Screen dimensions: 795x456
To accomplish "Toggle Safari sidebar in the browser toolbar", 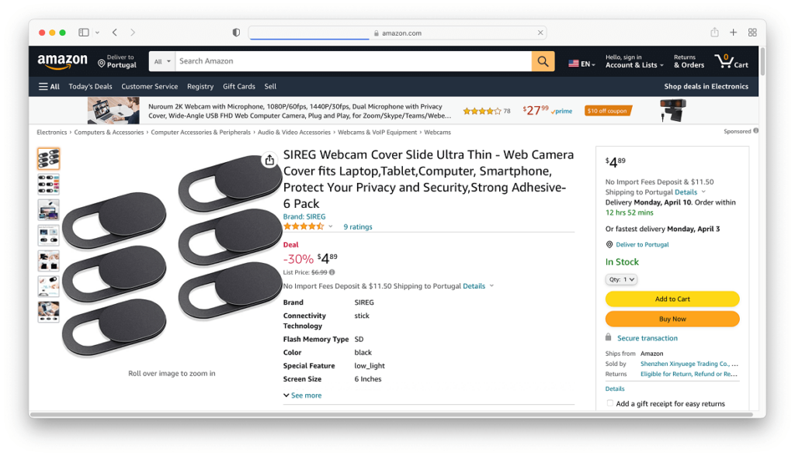I will [83, 32].
